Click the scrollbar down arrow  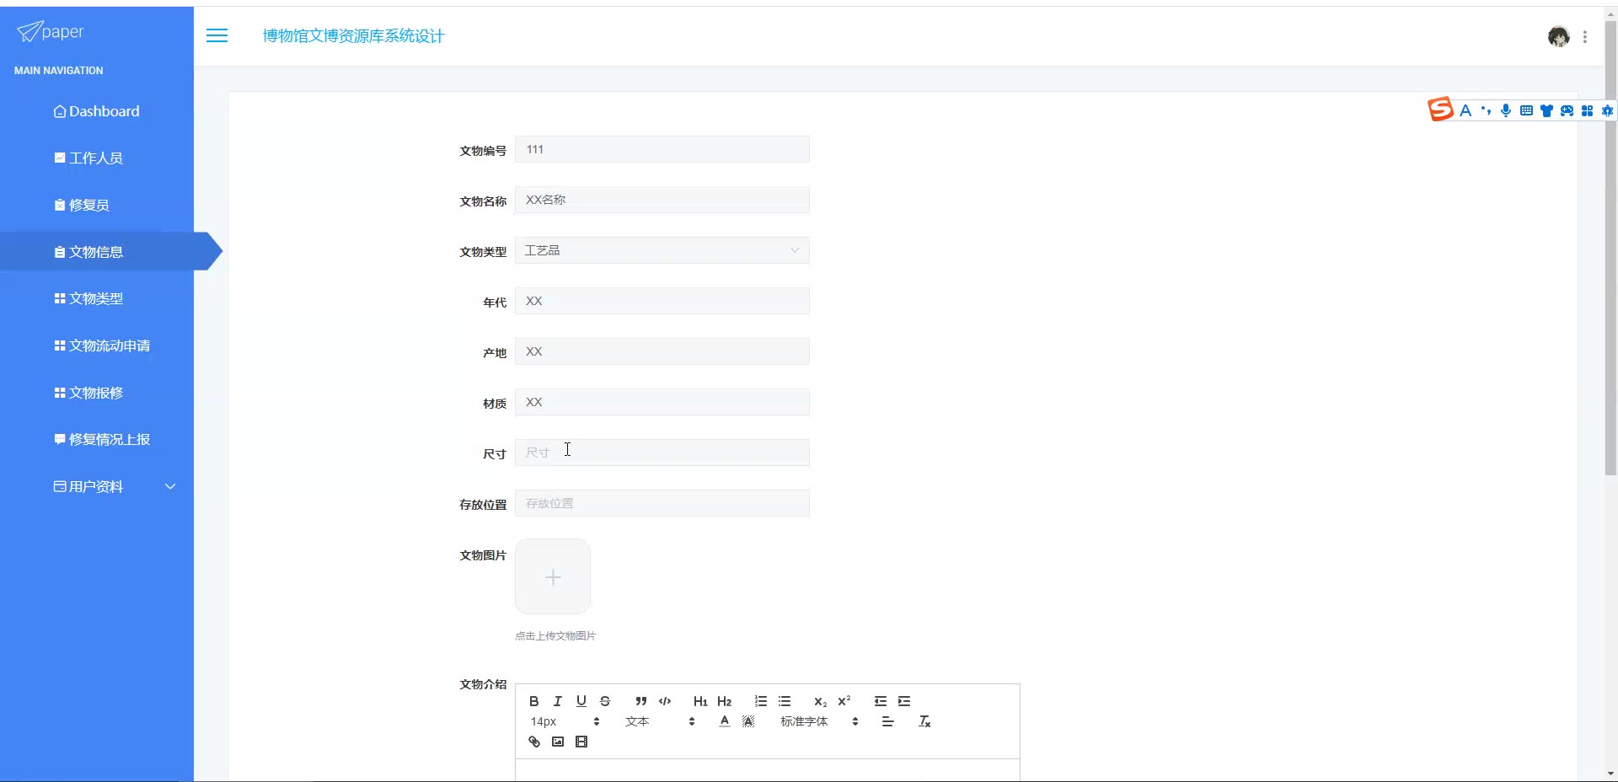coord(1610,774)
